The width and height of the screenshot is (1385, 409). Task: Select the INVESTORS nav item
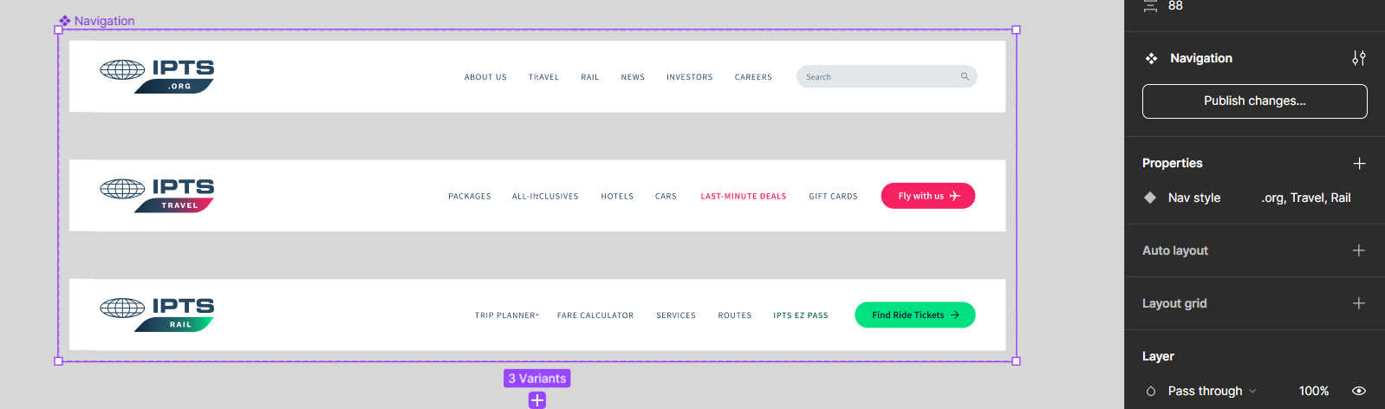689,77
